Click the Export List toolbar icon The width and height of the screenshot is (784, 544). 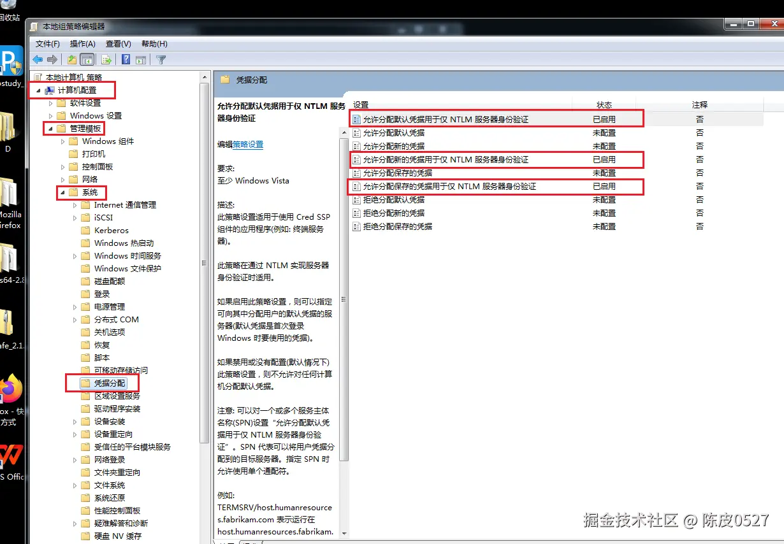coord(105,59)
